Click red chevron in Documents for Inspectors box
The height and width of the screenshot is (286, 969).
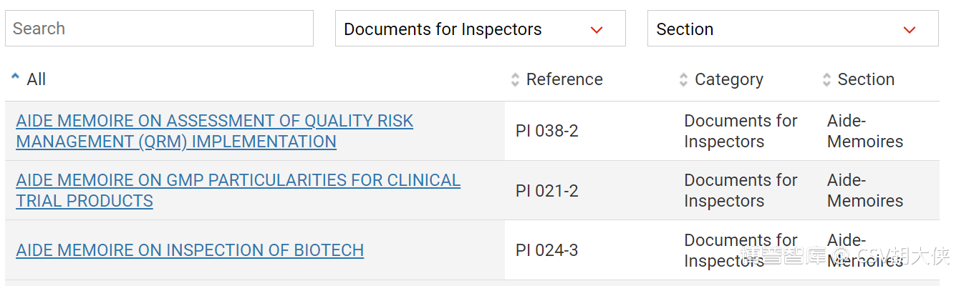pos(597,30)
